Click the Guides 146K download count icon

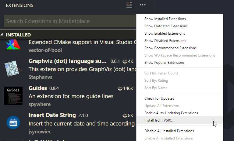coord(120,89)
